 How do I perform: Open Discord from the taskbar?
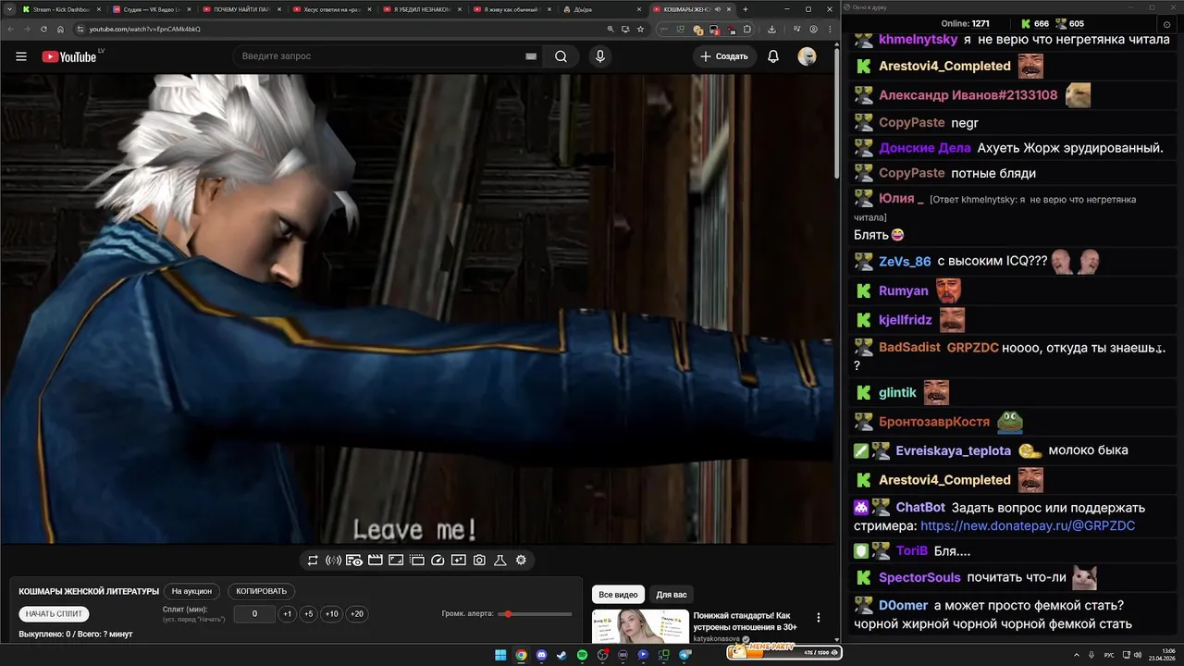[x=541, y=655]
